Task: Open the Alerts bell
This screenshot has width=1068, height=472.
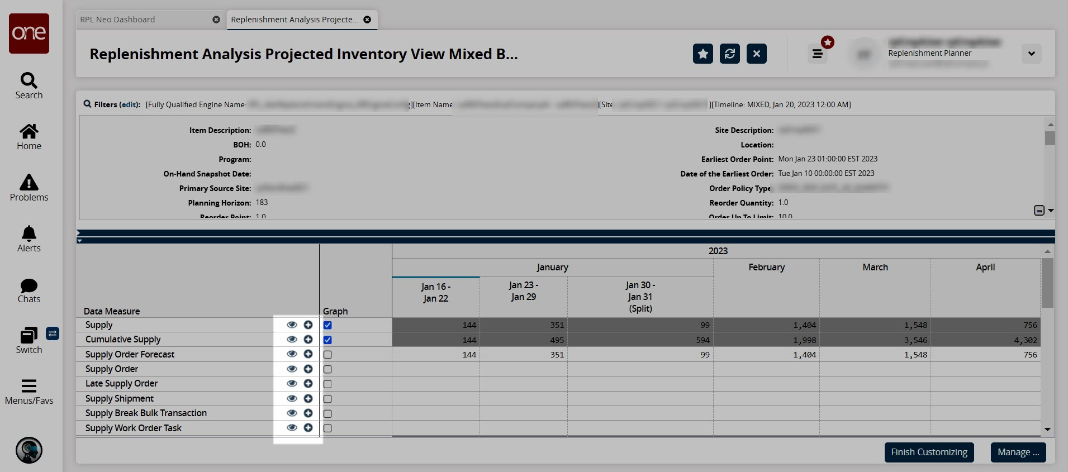Action: 29,239
